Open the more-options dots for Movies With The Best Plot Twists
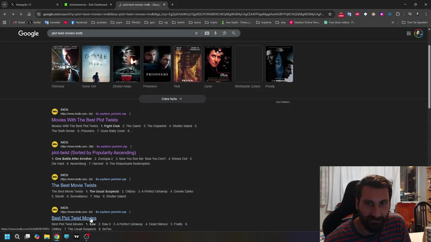This screenshot has height=242, width=431. click(130, 114)
